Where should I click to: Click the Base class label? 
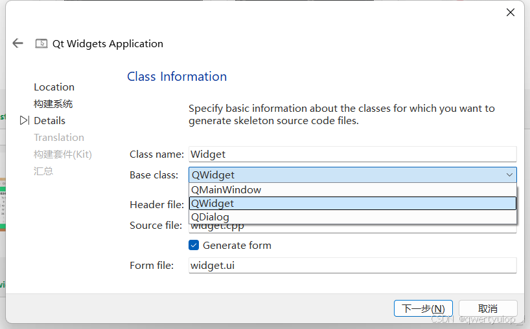pyautogui.click(x=154, y=175)
